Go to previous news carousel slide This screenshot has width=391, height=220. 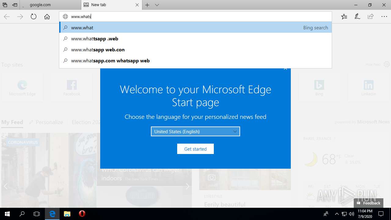tap(5, 186)
